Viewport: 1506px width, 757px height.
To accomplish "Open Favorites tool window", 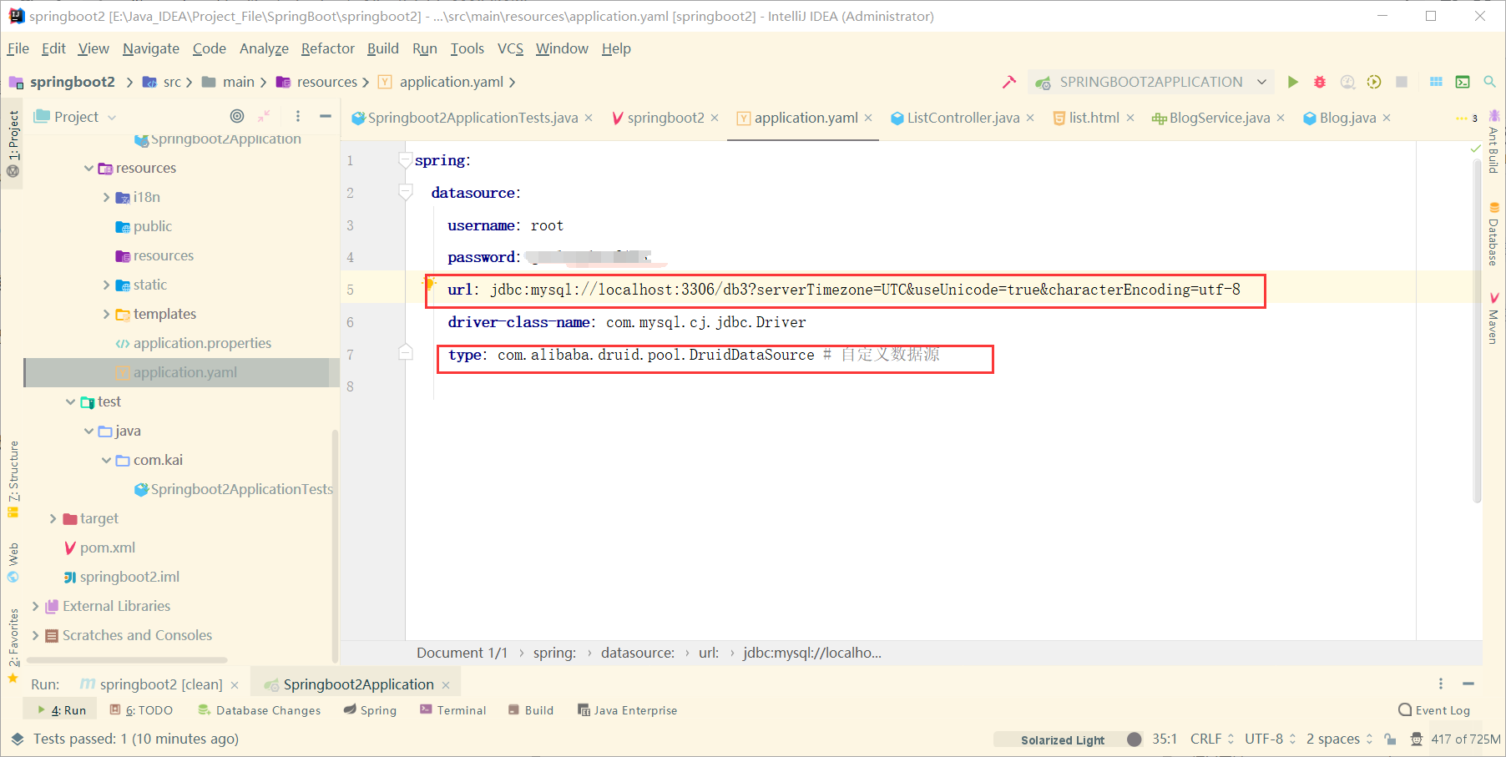I will click(13, 644).
